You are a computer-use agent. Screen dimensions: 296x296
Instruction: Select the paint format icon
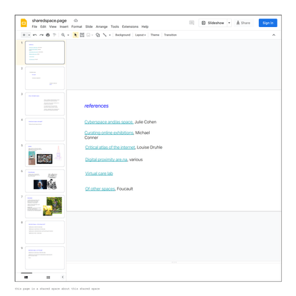pyautogui.click(x=54, y=35)
